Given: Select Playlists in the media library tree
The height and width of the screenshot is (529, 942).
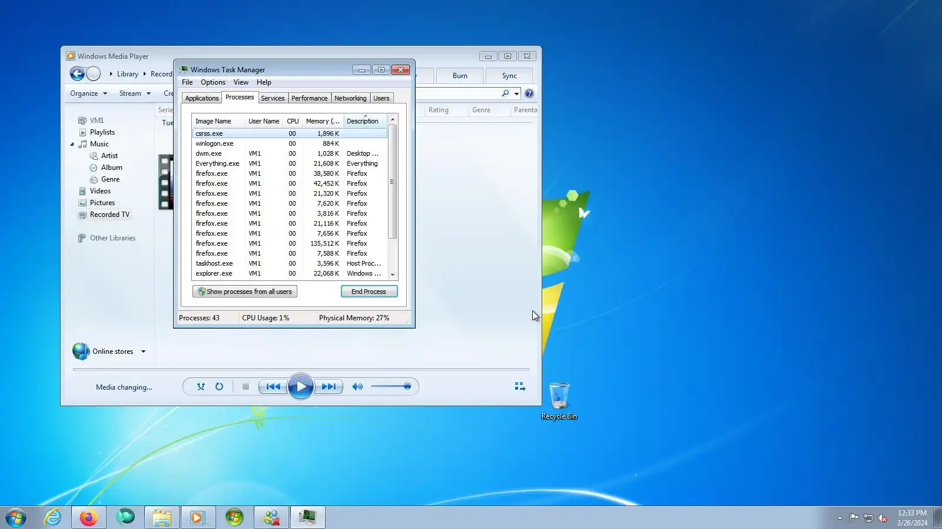Looking at the screenshot, I should coord(102,132).
